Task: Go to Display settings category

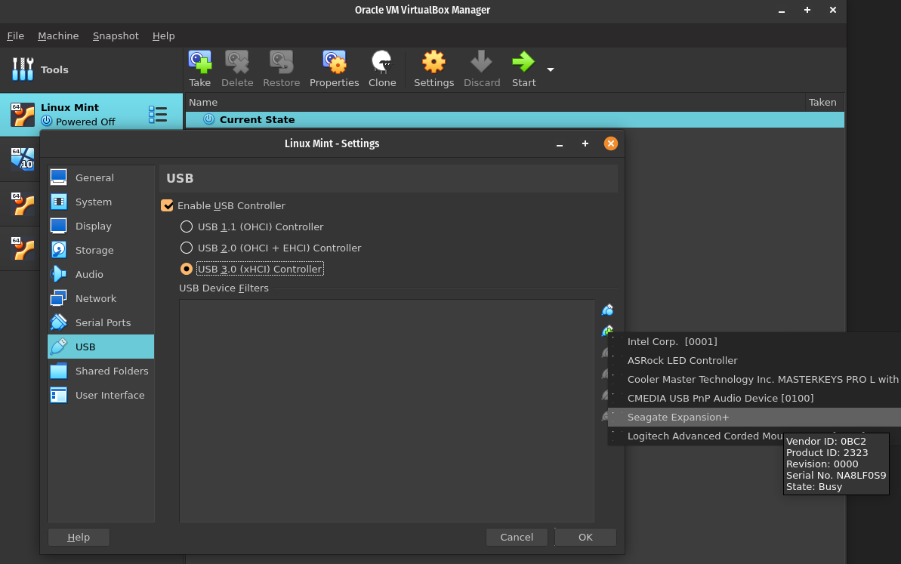Action: coord(100,226)
